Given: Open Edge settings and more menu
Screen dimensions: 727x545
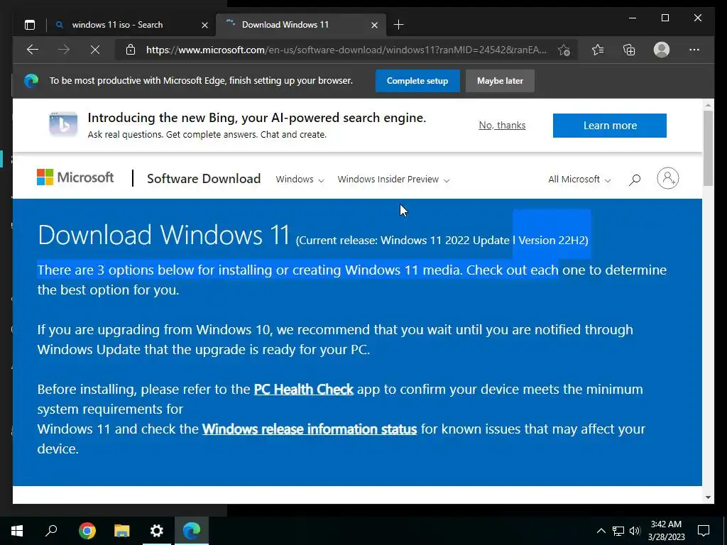Looking at the screenshot, I should pos(694,50).
